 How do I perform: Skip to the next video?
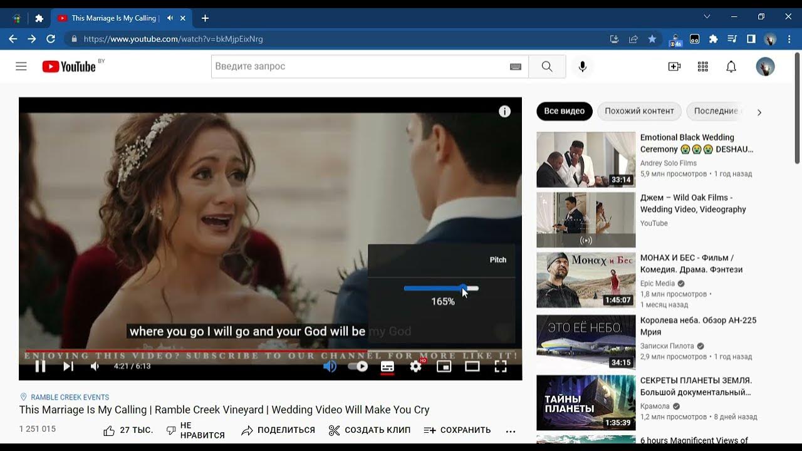(x=68, y=366)
